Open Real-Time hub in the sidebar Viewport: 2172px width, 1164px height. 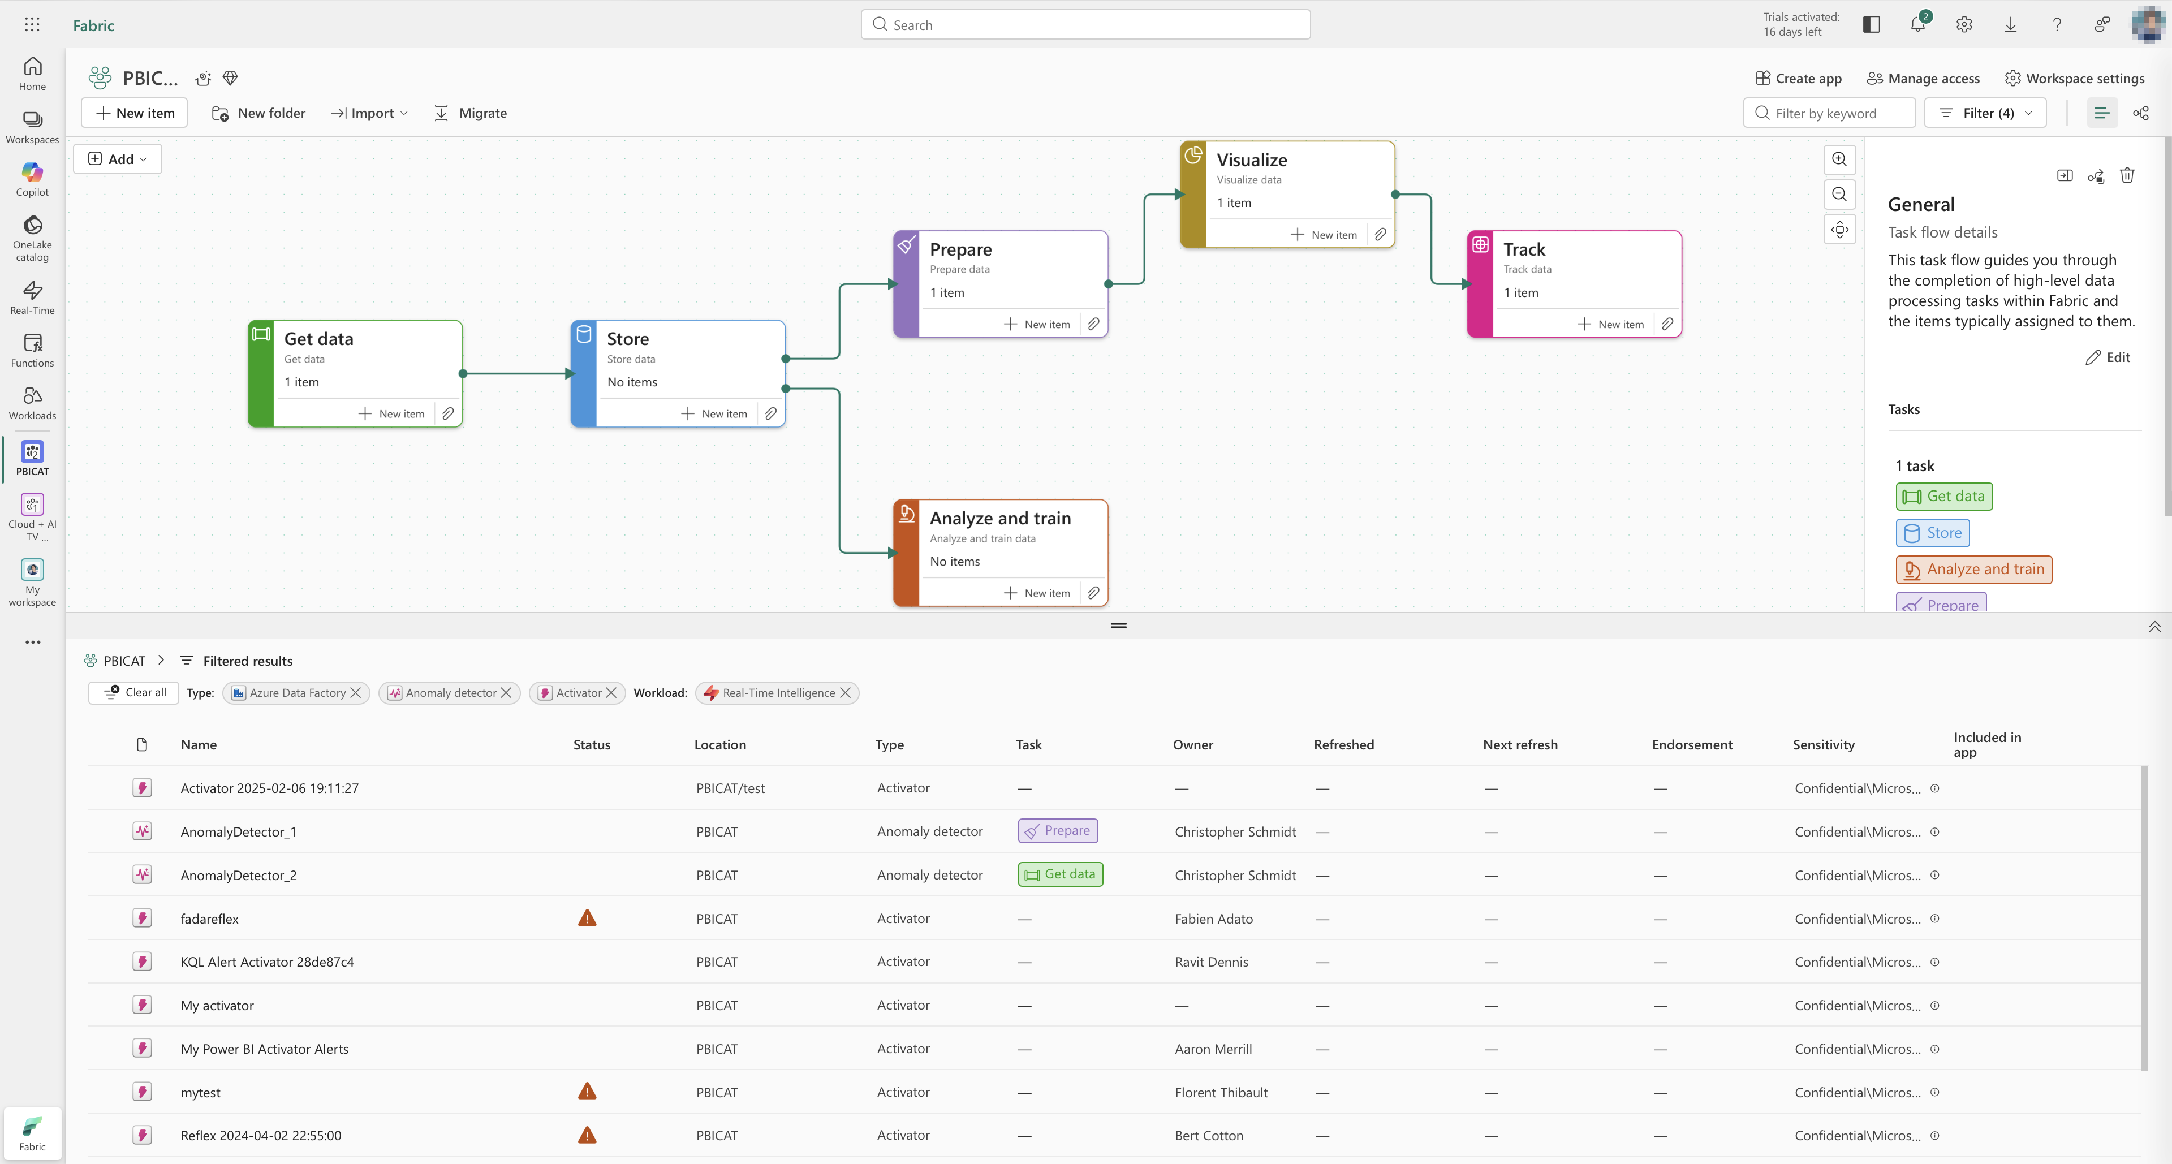coord(32,298)
